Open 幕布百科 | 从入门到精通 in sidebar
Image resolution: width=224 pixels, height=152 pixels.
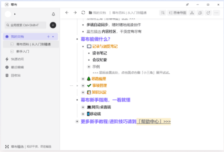pyautogui.click(x=31, y=44)
